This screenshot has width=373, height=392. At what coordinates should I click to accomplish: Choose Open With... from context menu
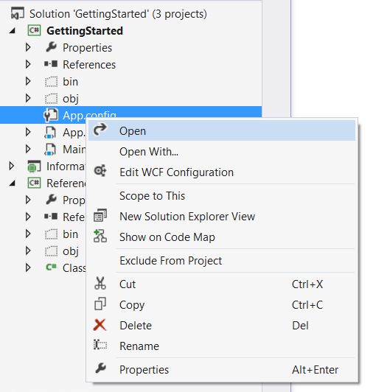pos(222,152)
